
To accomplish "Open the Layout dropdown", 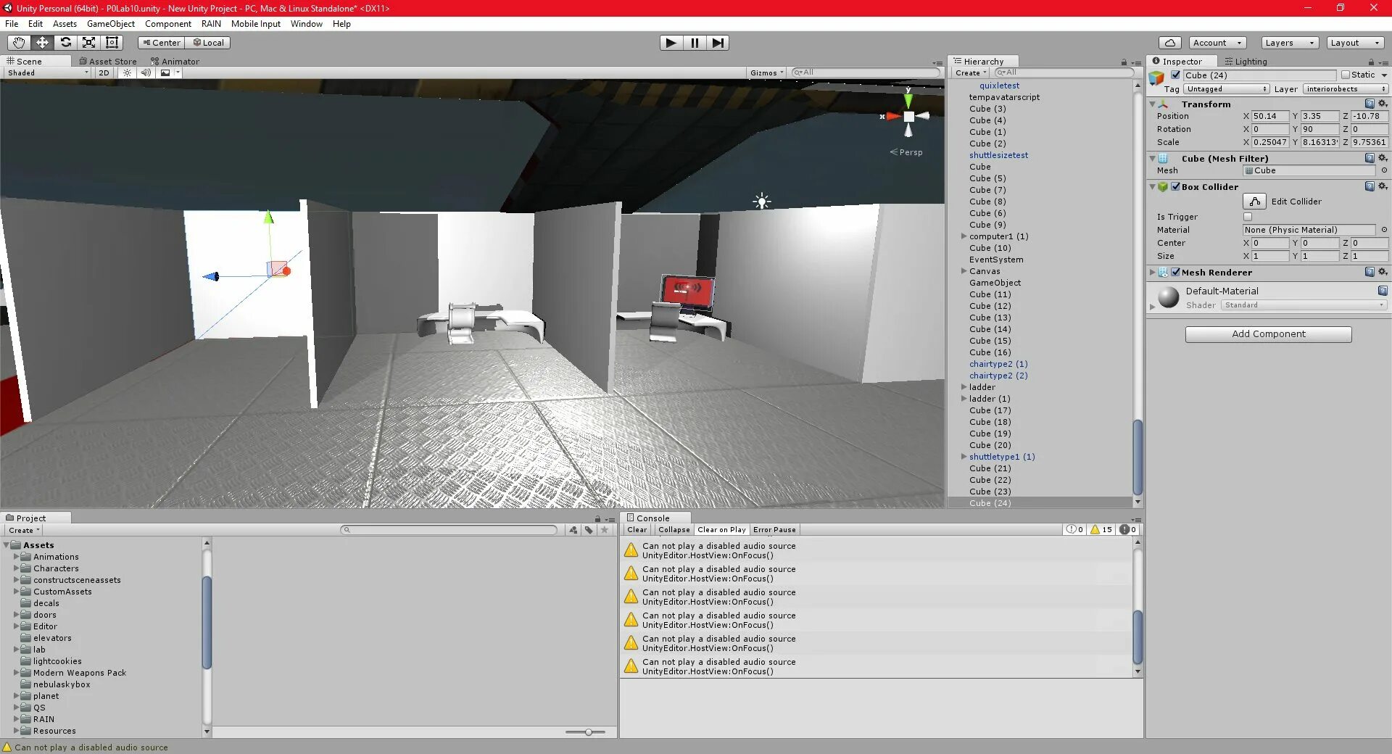I will [1355, 43].
